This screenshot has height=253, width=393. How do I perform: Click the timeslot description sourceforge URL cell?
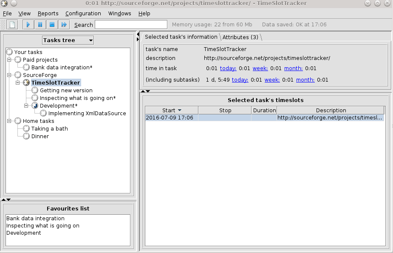[x=331, y=118]
